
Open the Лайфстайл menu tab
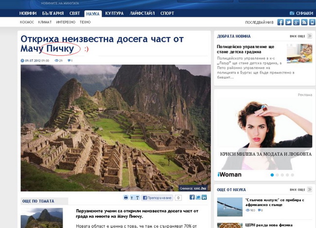(x=142, y=13)
